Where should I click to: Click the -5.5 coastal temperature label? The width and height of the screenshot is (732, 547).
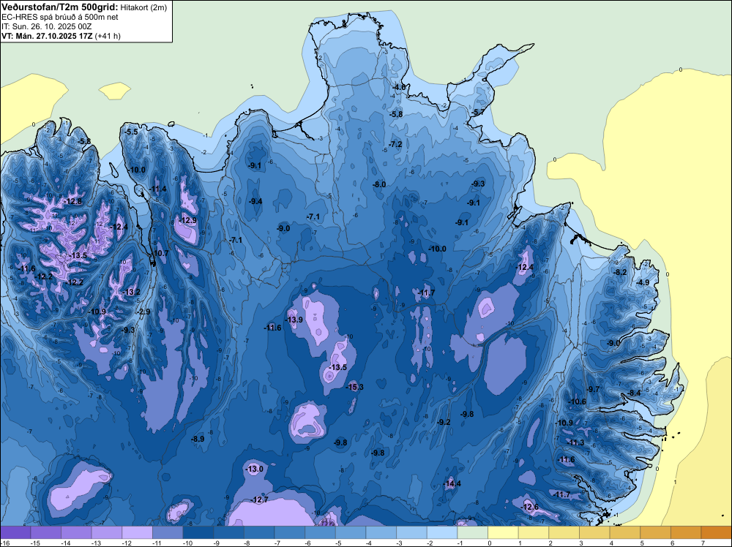coord(131,132)
